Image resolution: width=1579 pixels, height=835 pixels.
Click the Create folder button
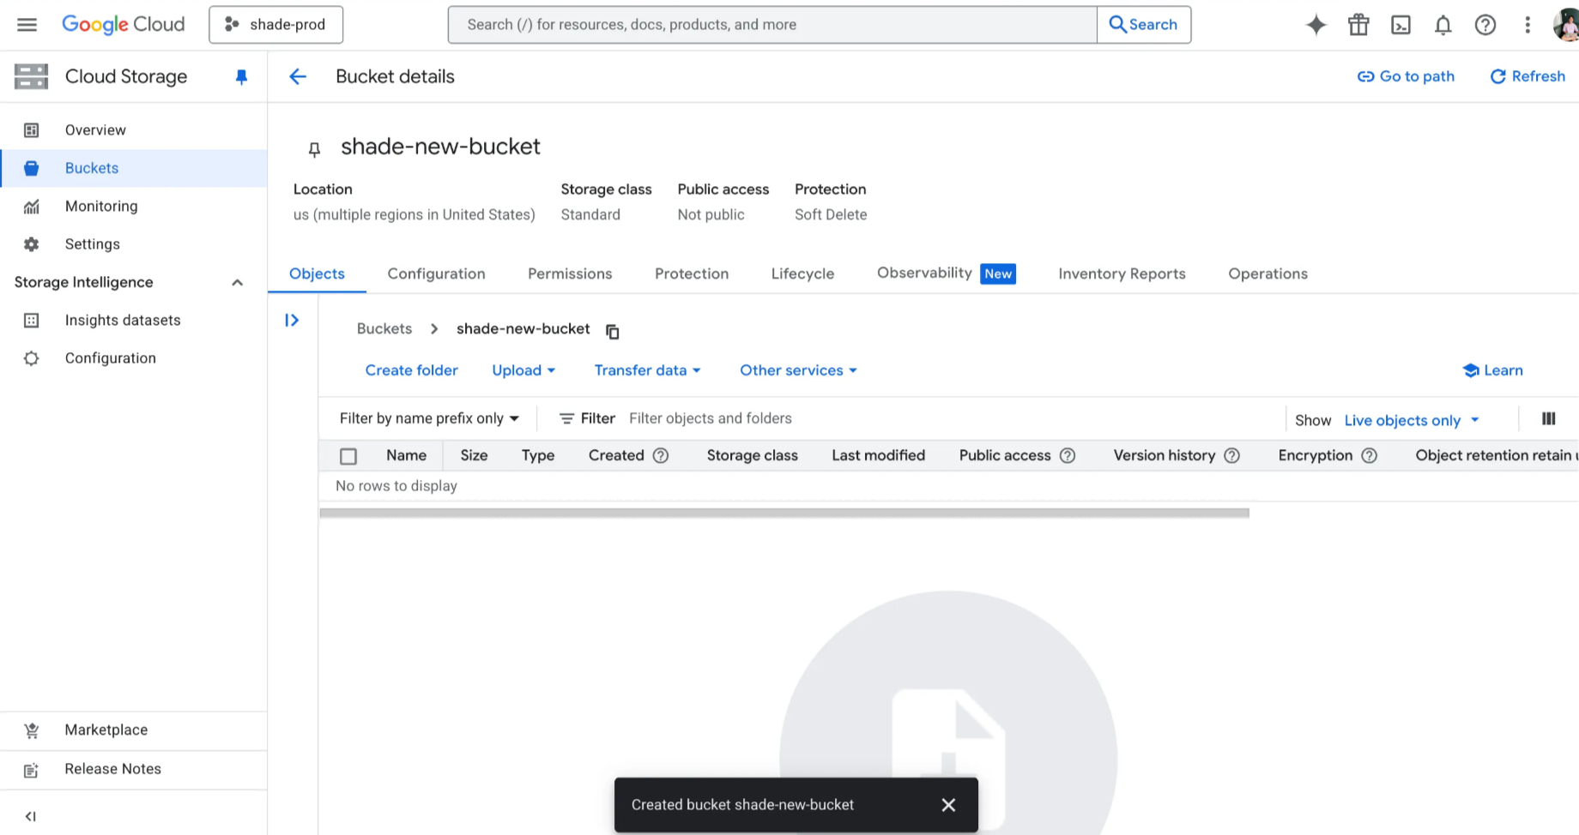coord(411,370)
